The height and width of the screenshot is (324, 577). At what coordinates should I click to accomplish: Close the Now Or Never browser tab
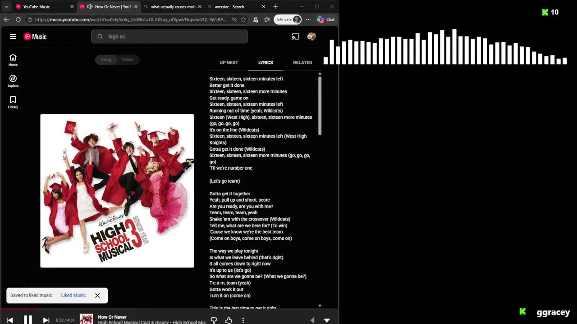click(136, 7)
